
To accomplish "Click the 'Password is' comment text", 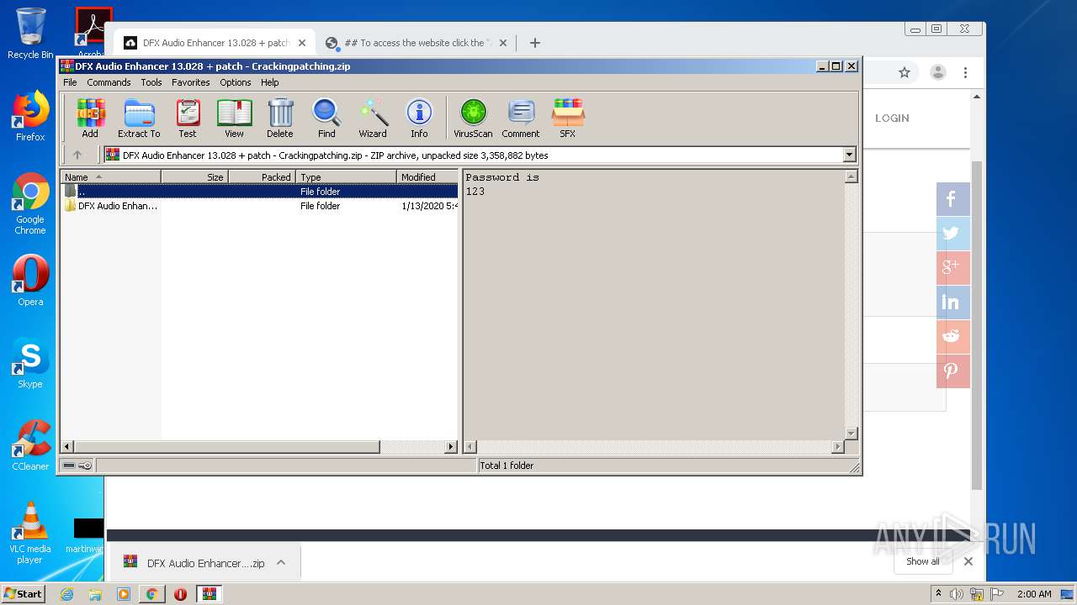I will tap(502, 177).
